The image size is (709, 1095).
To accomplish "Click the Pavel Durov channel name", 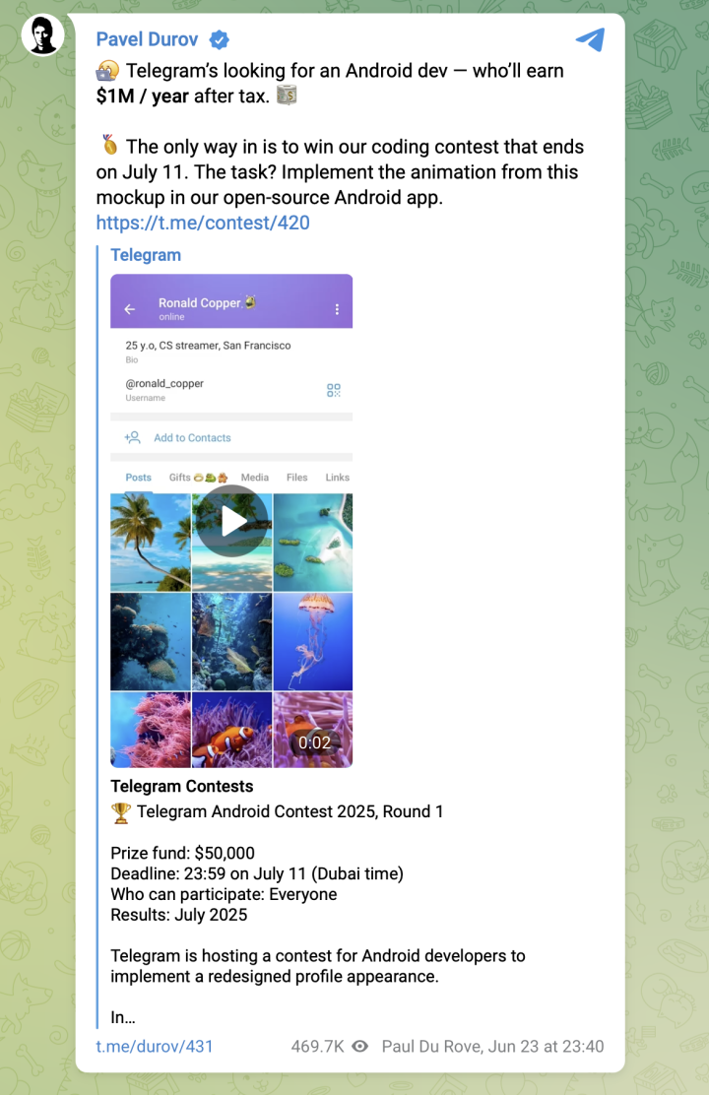I will pos(147,39).
